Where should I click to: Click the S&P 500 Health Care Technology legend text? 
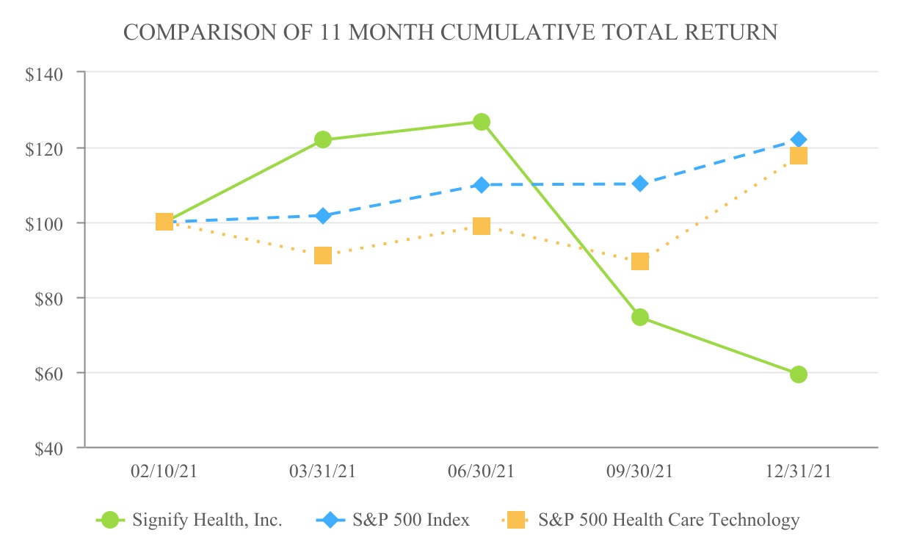pos(669,521)
